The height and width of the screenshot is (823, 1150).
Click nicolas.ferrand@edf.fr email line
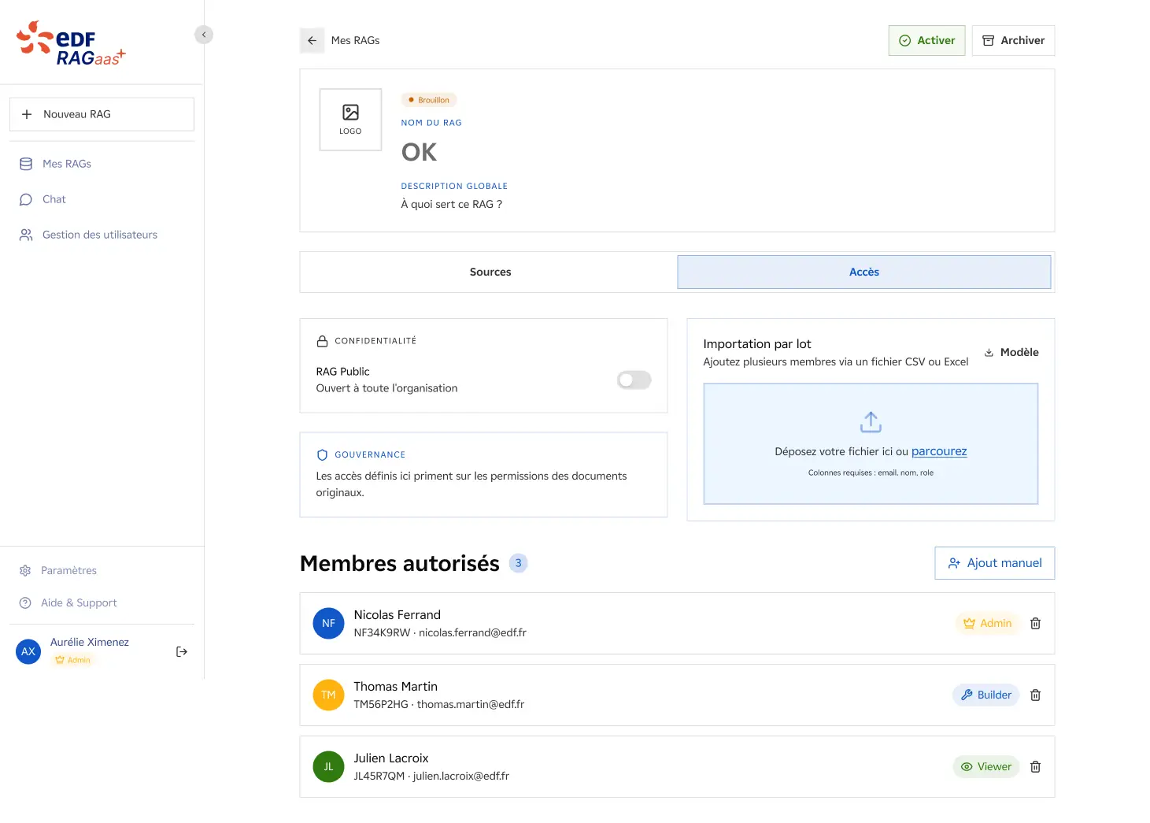(440, 632)
